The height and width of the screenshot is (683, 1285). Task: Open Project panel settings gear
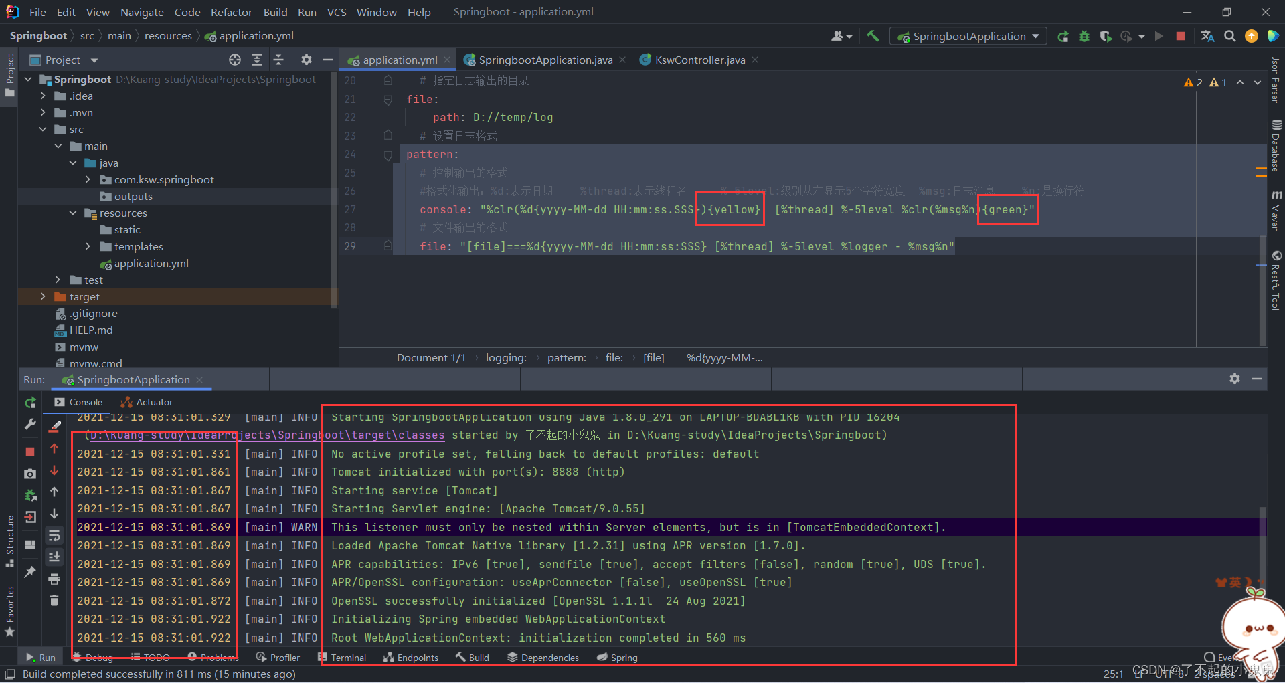307,60
